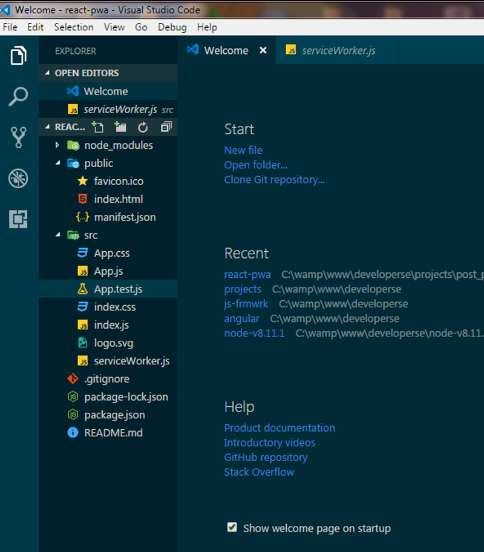This screenshot has width=484, height=552.
Task: Click the VS Code icon on Welcome tab
Action: [x=193, y=50]
